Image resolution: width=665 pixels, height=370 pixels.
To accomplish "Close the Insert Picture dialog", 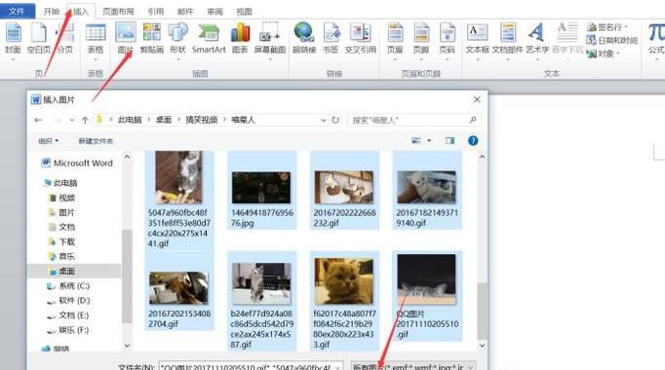I will 477,99.
